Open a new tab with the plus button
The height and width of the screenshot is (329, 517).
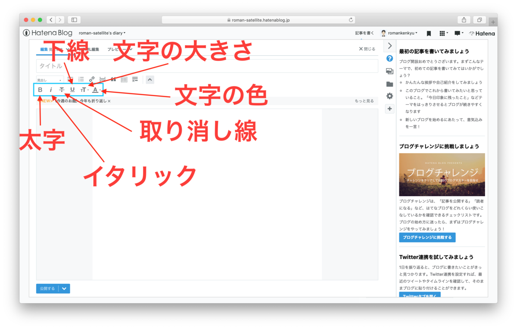click(x=493, y=22)
